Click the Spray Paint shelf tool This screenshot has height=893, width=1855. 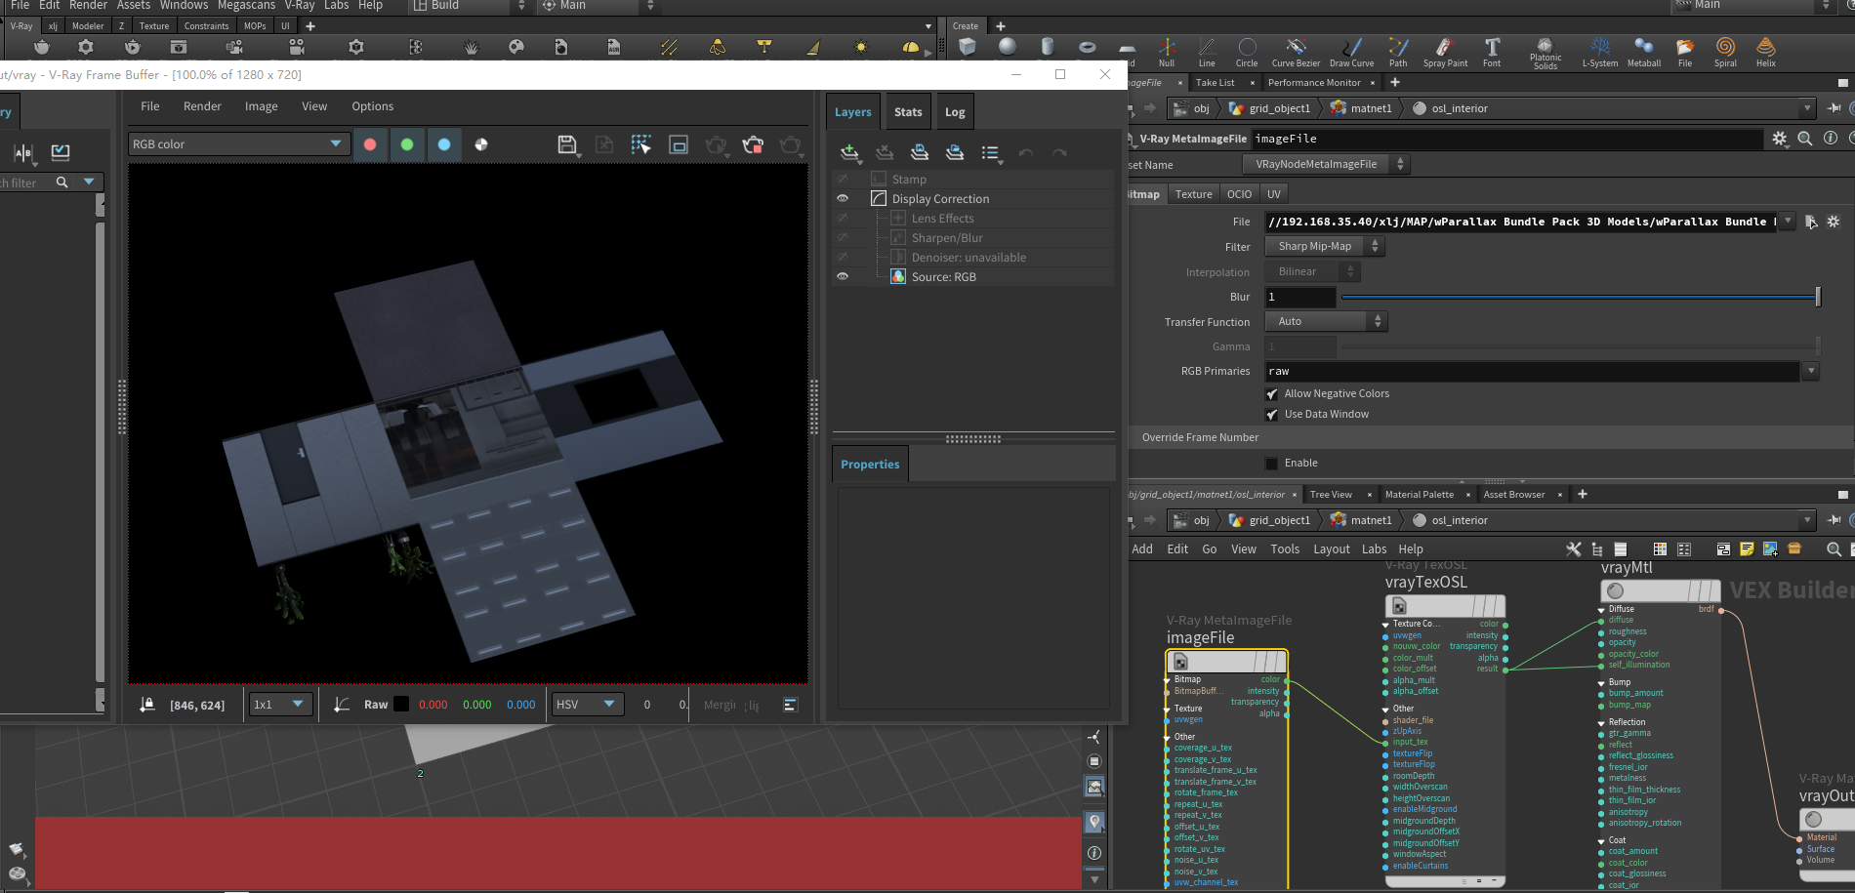[1445, 52]
